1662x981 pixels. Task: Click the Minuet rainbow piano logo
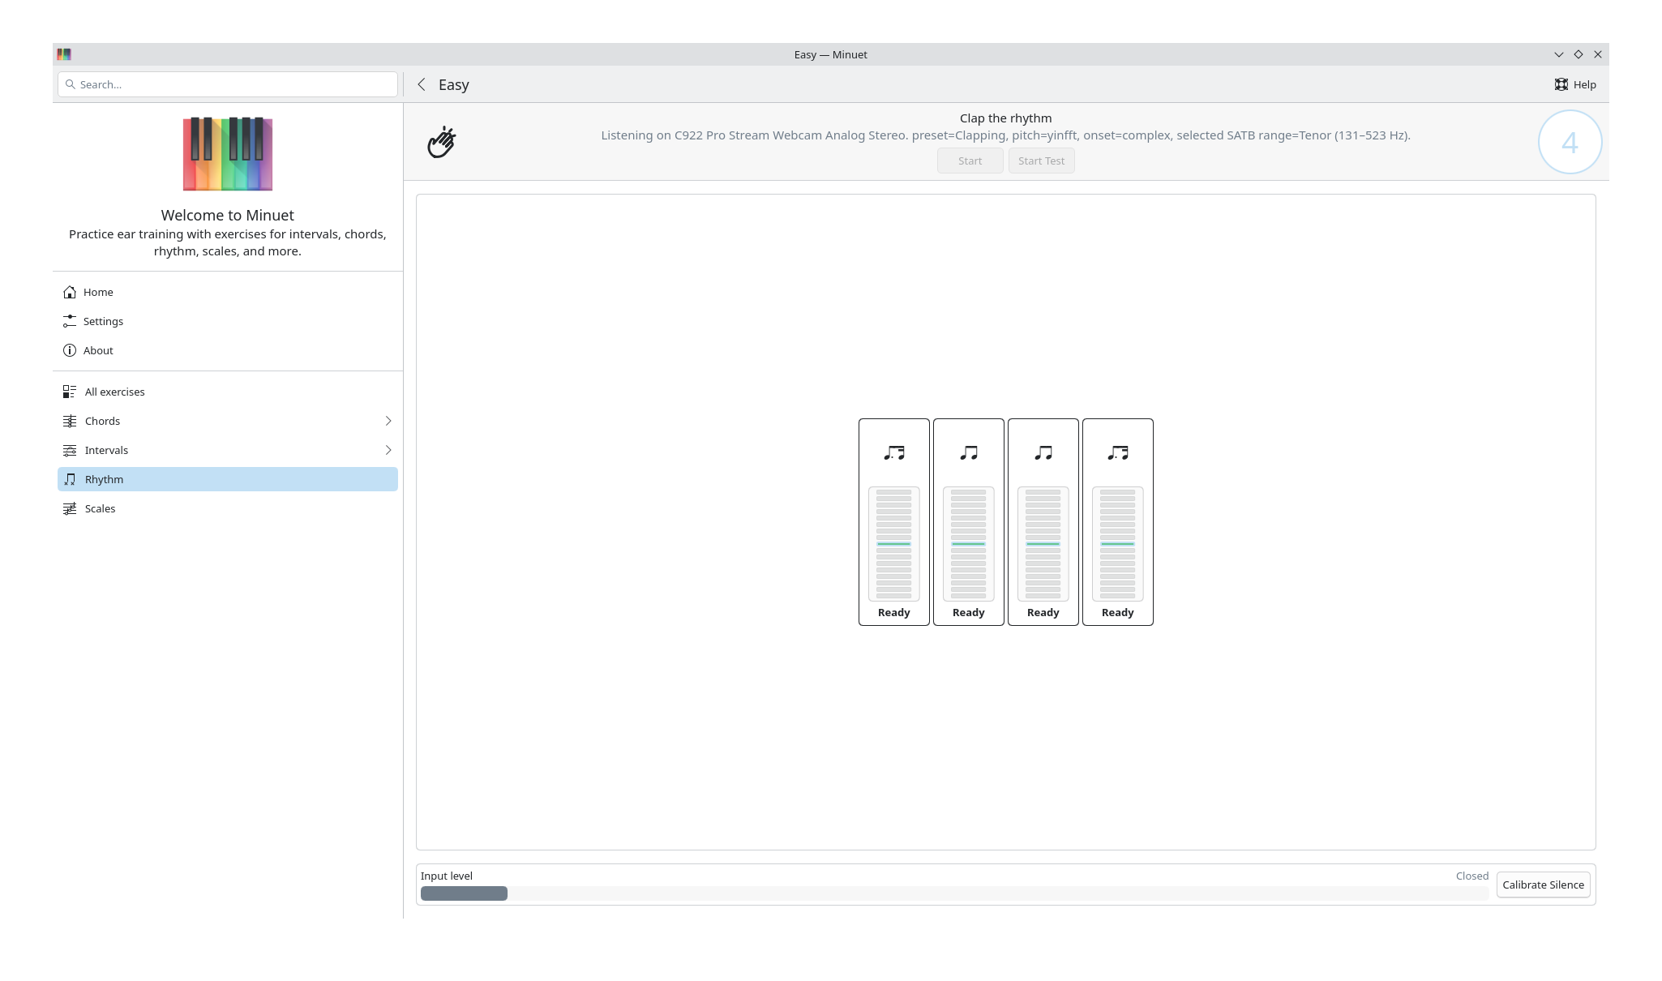tap(228, 154)
